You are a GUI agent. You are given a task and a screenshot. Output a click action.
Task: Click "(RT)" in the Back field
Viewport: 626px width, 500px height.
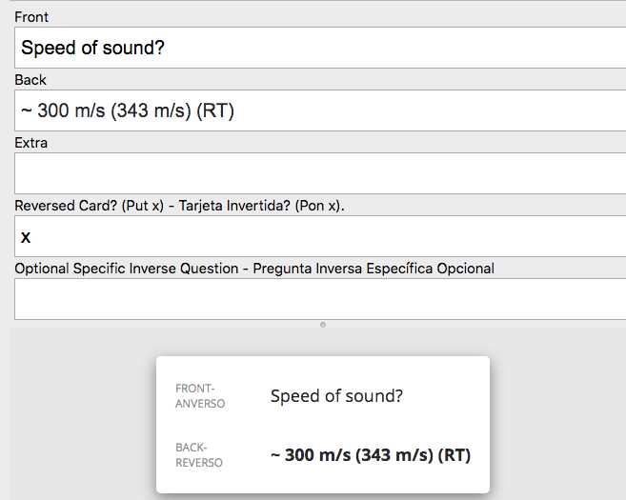point(215,110)
